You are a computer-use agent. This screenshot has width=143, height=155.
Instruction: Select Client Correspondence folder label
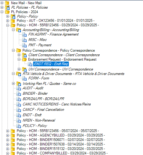click(64, 55)
